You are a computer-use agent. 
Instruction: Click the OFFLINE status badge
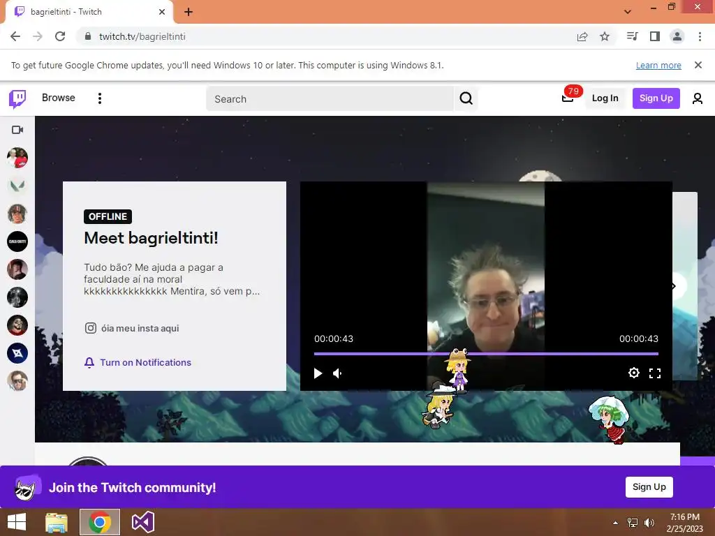(x=108, y=216)
